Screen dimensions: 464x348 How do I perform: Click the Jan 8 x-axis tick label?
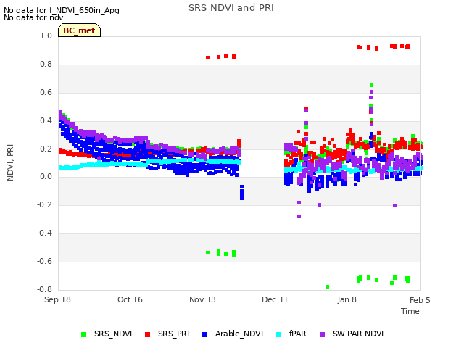pos(347,299)
